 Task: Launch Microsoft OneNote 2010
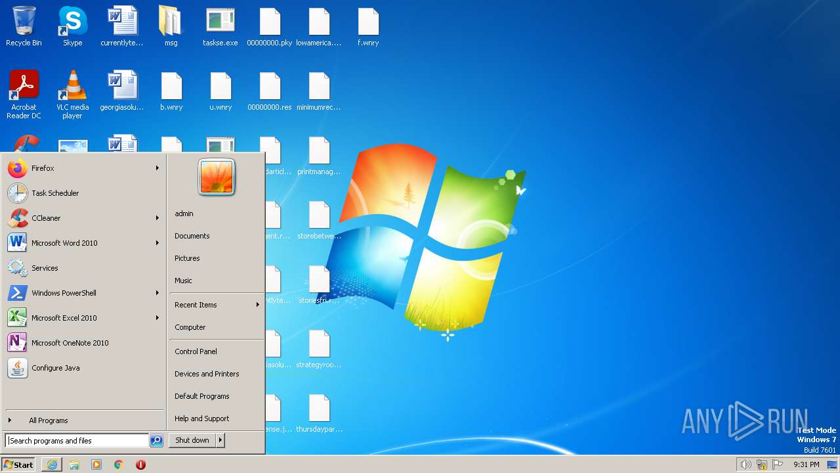(84, 343)
